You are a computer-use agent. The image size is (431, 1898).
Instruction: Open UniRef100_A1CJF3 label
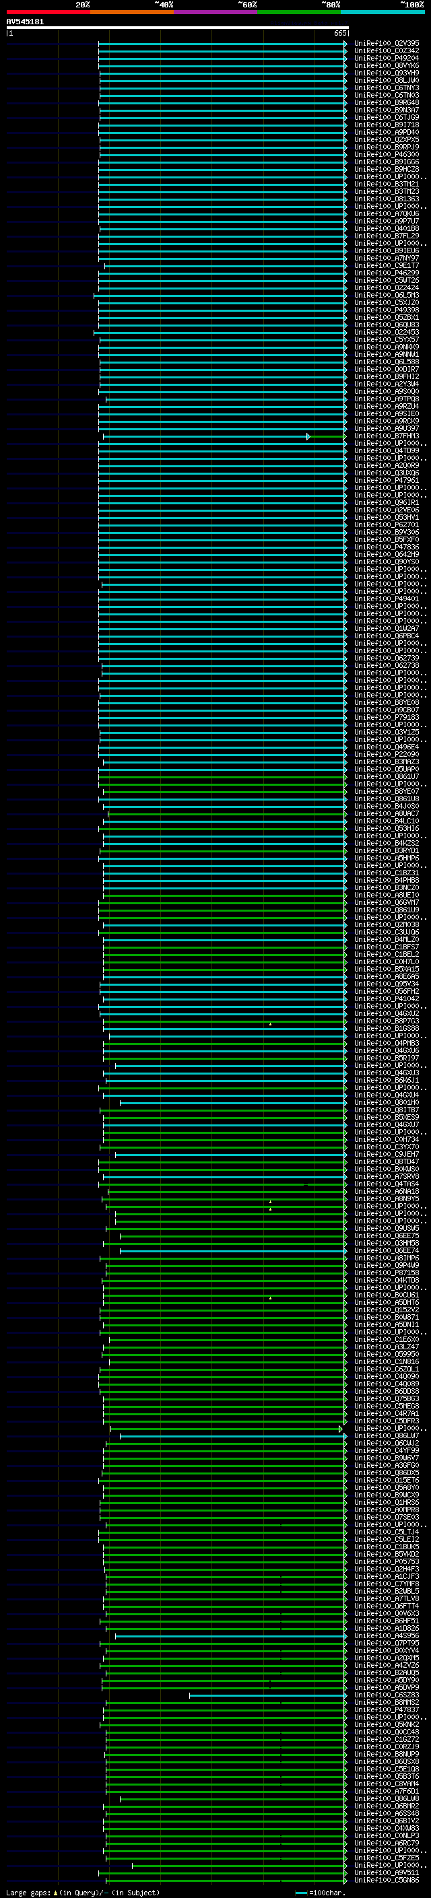click(386, 1577)
